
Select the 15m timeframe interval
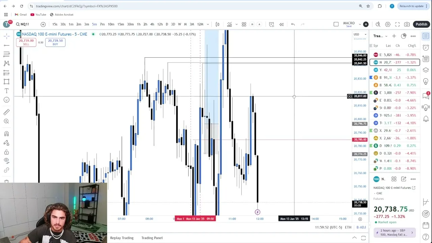tap(120, 24)
